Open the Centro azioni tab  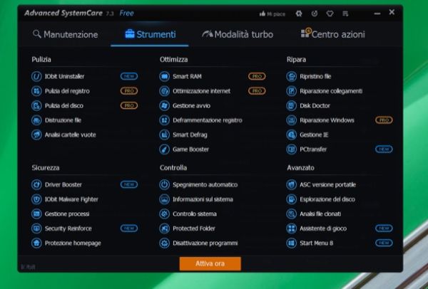click(332, 34)
